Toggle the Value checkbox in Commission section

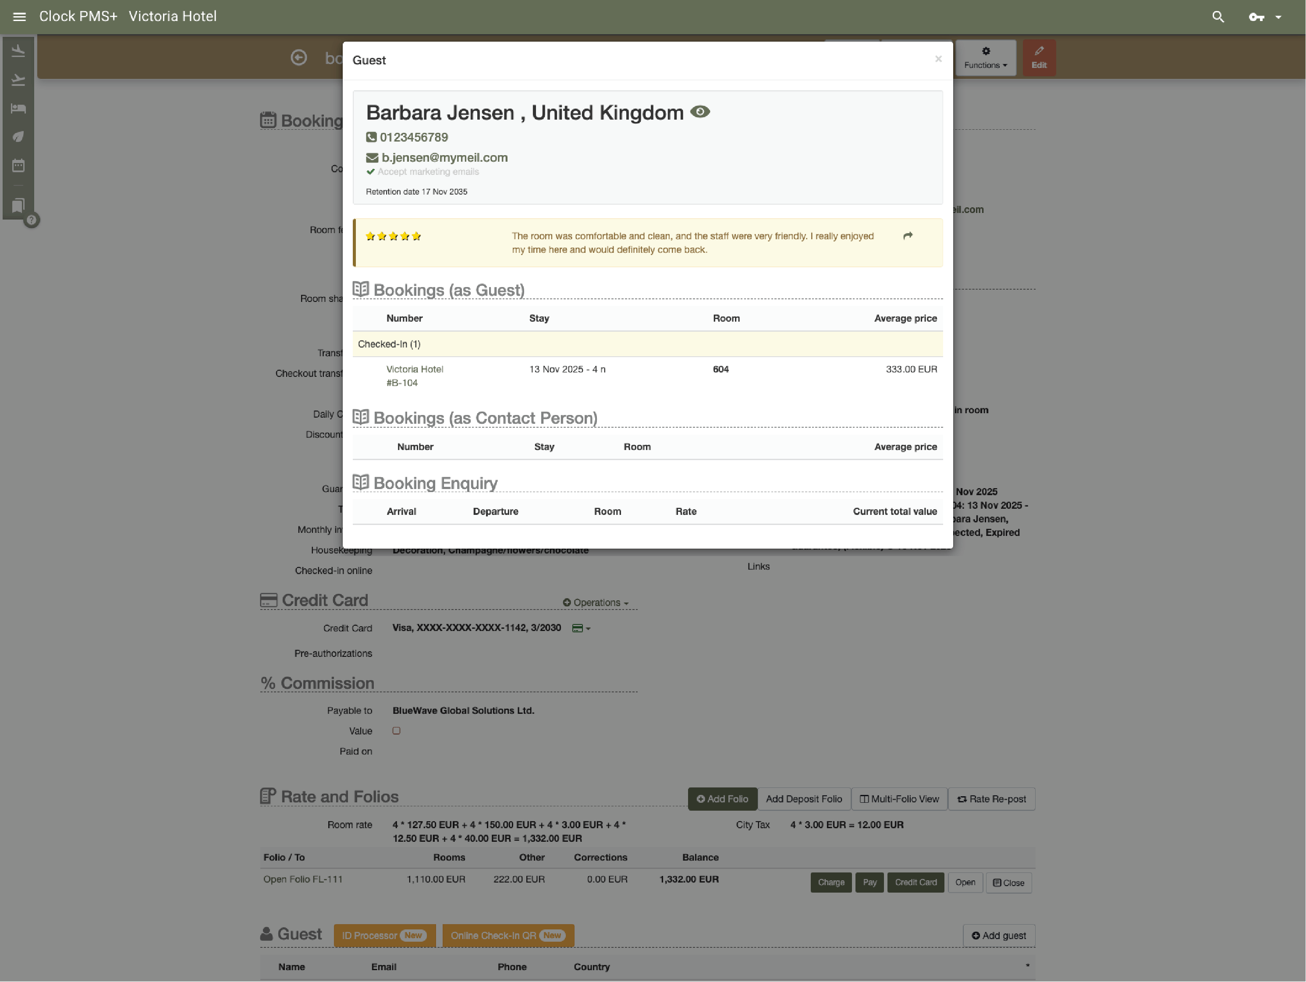pyautogui.click(x=396, y=730)
